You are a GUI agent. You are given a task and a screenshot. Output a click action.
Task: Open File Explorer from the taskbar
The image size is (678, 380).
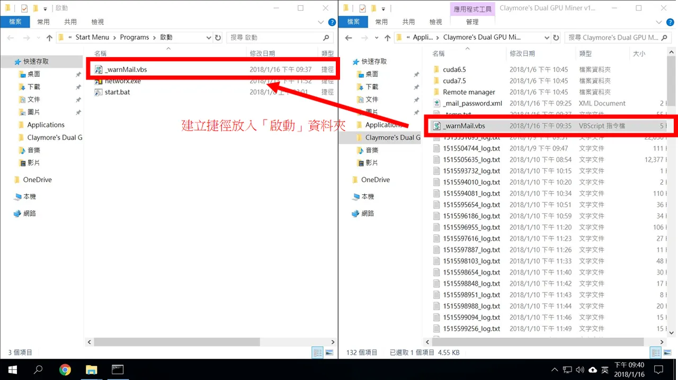(x=92, y=369)
